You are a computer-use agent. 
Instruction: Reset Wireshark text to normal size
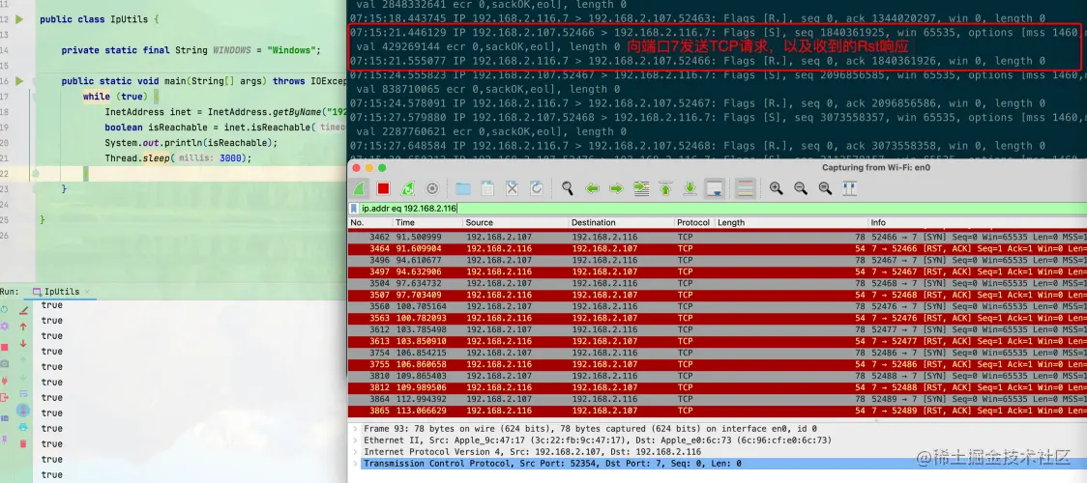pyautogui.click(x=825, y=188)
